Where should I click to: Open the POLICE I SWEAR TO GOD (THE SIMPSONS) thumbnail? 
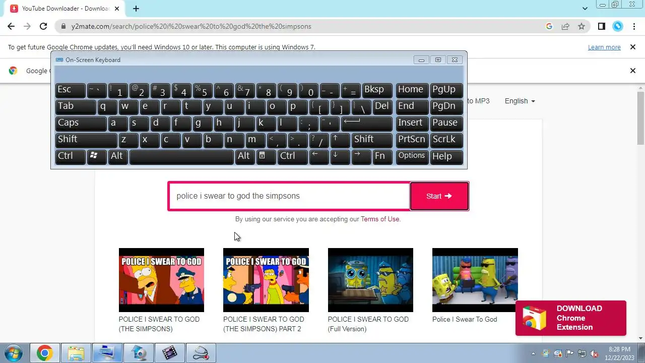(161, 280)
